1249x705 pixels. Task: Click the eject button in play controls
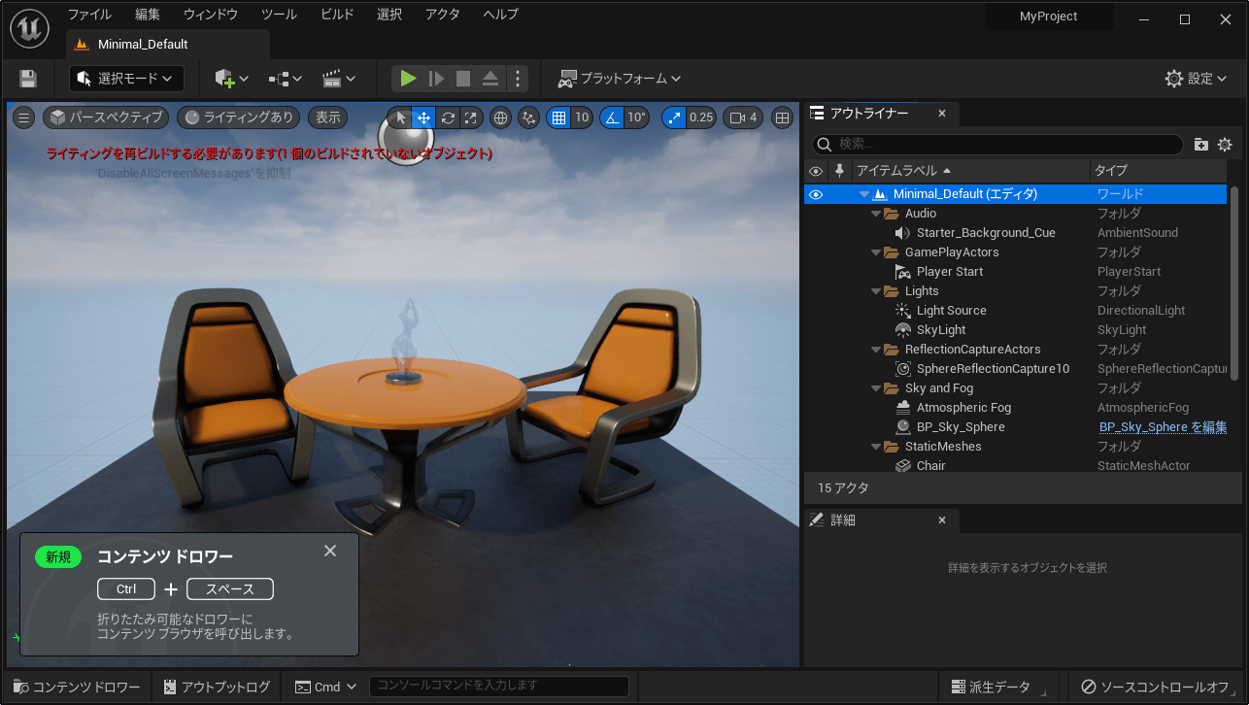click(x=490, y=79)
